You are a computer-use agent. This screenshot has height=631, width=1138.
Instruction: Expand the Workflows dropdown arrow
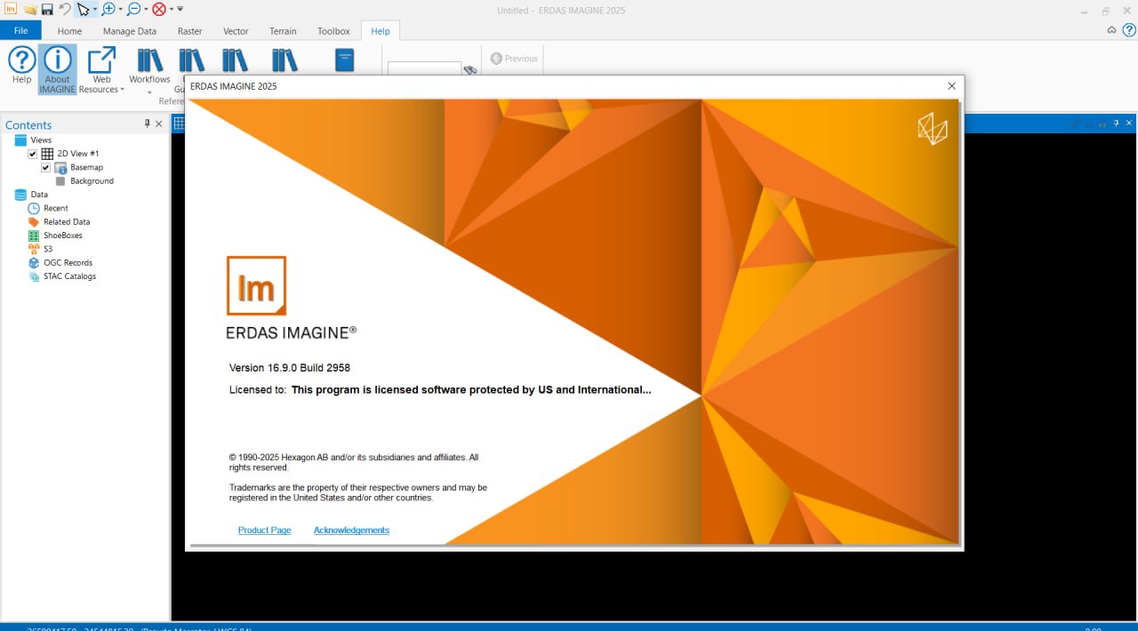click(149, 92)
